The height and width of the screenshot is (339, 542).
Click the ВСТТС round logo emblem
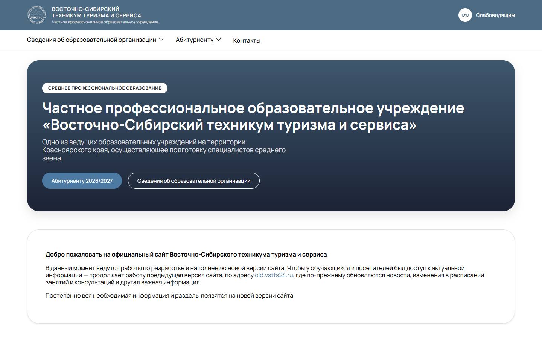tap(37, 15)
